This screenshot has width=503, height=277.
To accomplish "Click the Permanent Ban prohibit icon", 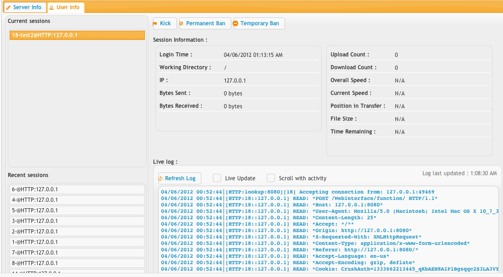I will [182, 24].
